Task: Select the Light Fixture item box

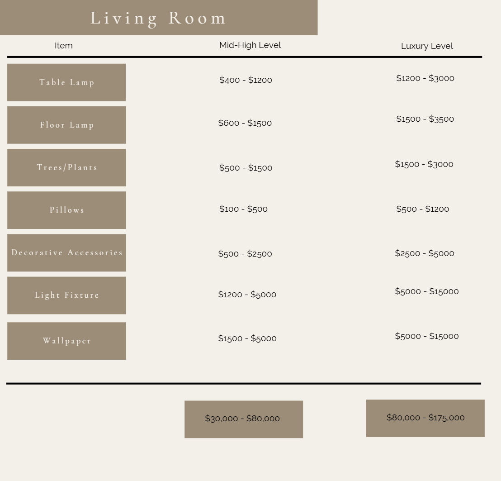Action: point(66,295)
